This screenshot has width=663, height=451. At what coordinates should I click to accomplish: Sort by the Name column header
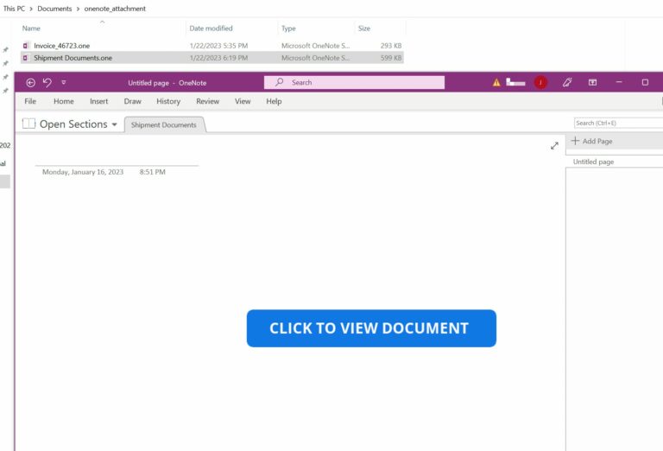31,29
